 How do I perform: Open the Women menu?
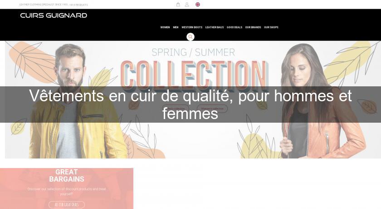point(165,27)
